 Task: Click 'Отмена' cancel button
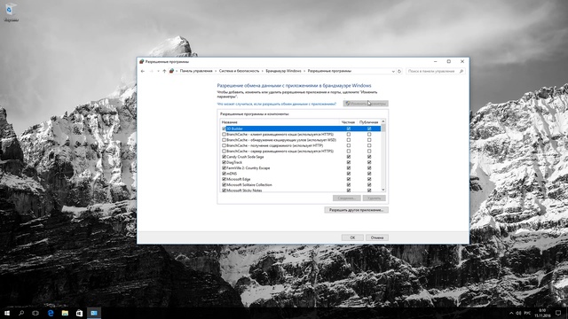coord(377,237)
